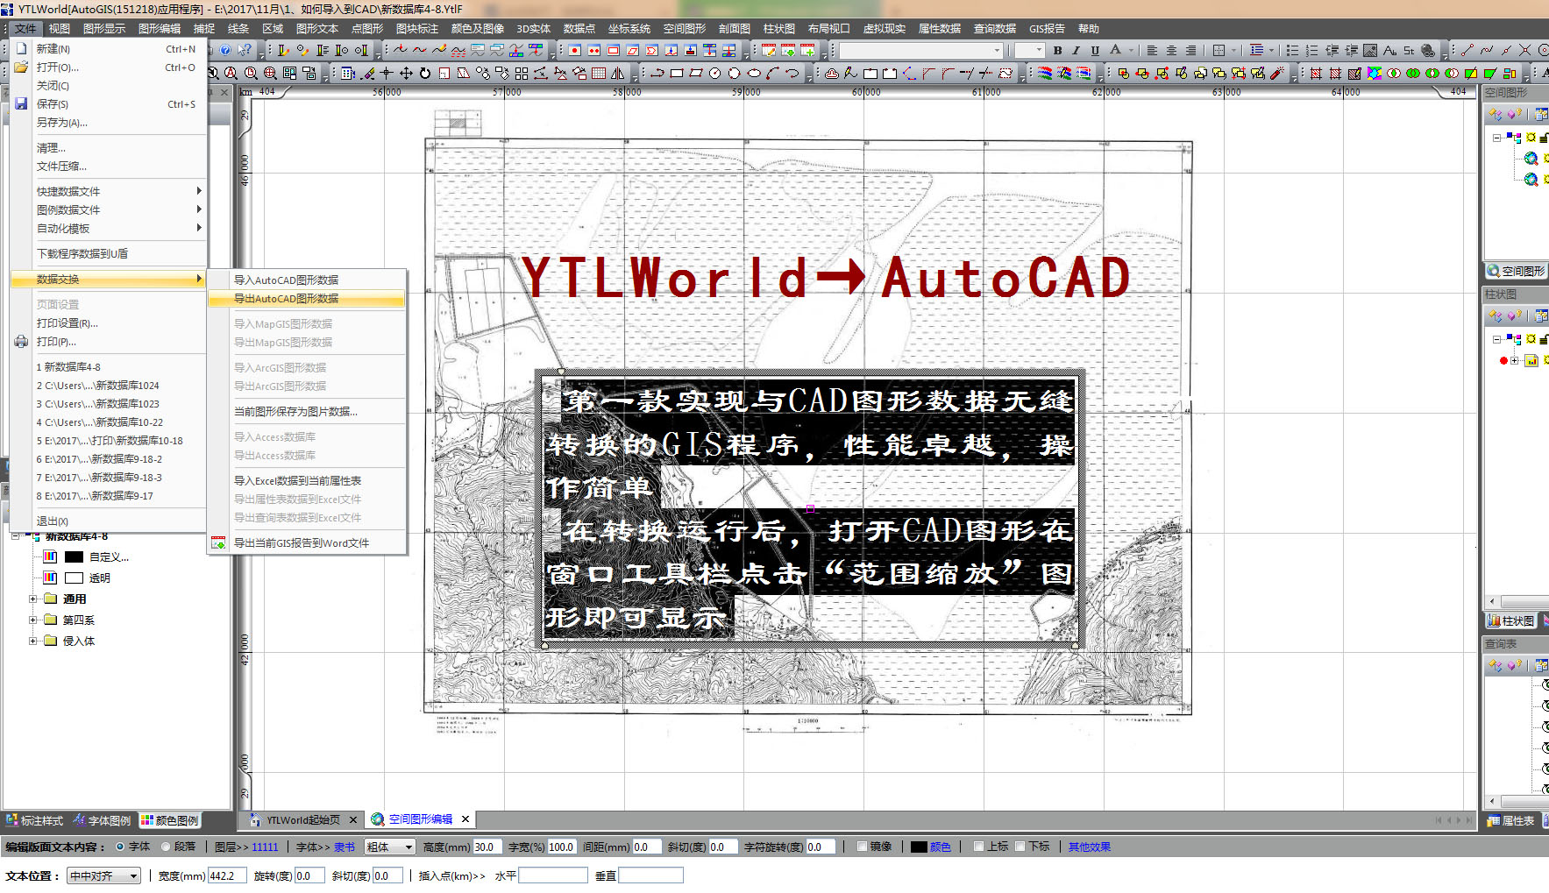Select the 字体 radio button

(x=121, y=847)
